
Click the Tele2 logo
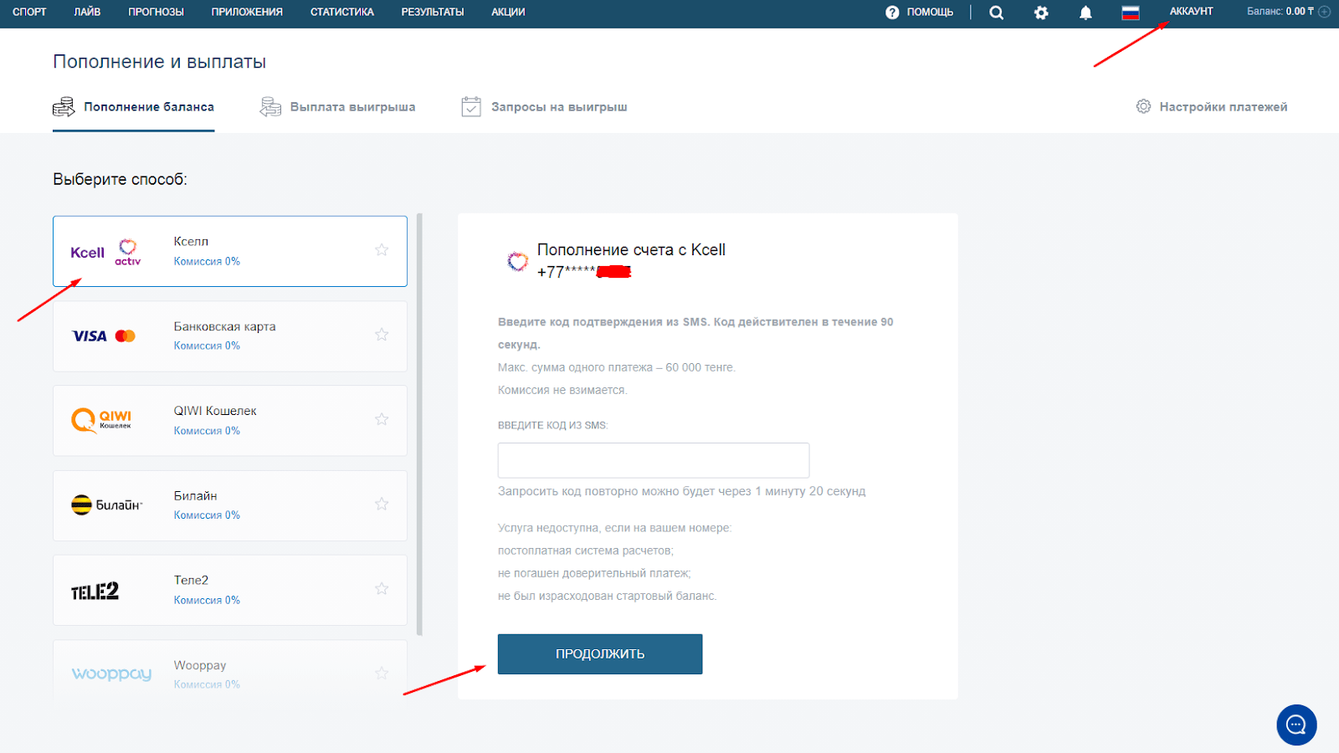coord(95,592)
